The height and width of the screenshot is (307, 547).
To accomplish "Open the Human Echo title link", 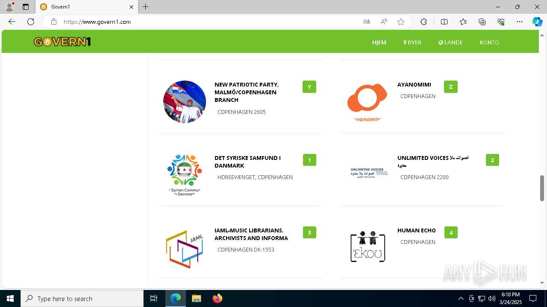I will 417,230.
